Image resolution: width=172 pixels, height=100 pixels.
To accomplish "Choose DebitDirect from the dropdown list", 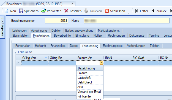I will (x=90, y=82).
